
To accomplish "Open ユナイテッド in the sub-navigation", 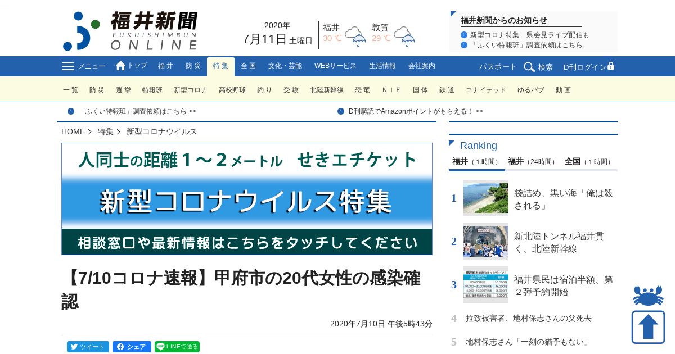I will pyautogui.click(x=486, y=90).
